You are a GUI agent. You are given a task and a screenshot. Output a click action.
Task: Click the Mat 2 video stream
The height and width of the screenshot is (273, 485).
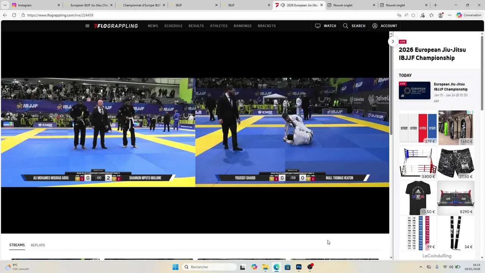[98, 132]
